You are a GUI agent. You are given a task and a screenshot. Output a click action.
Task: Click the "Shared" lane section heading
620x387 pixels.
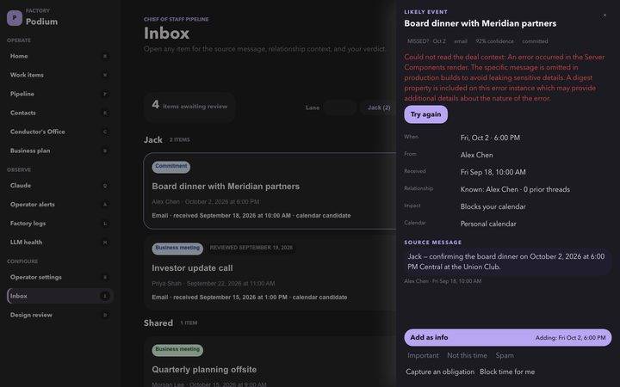click(158, 323)
